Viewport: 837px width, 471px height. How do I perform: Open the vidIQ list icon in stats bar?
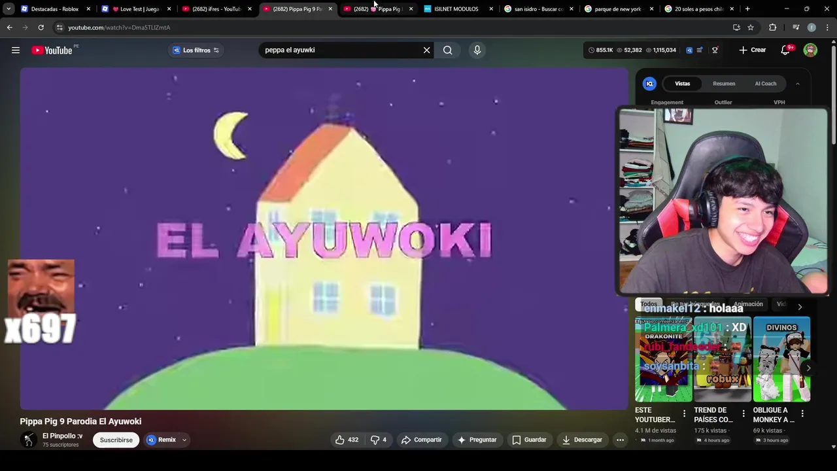pos(700,50)
